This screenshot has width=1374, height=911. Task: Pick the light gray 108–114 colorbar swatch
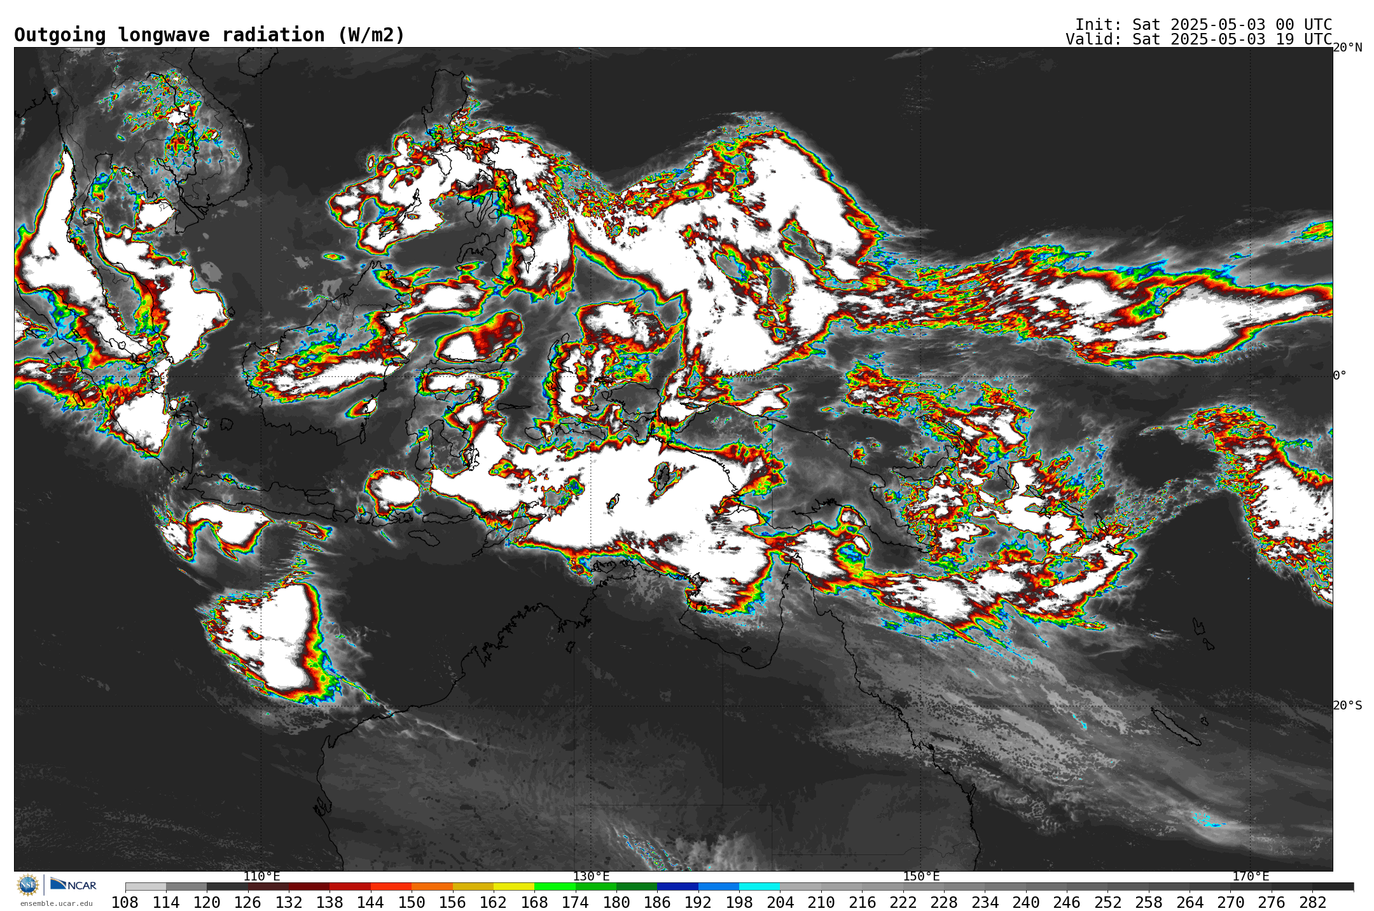[x=146, y=887]
